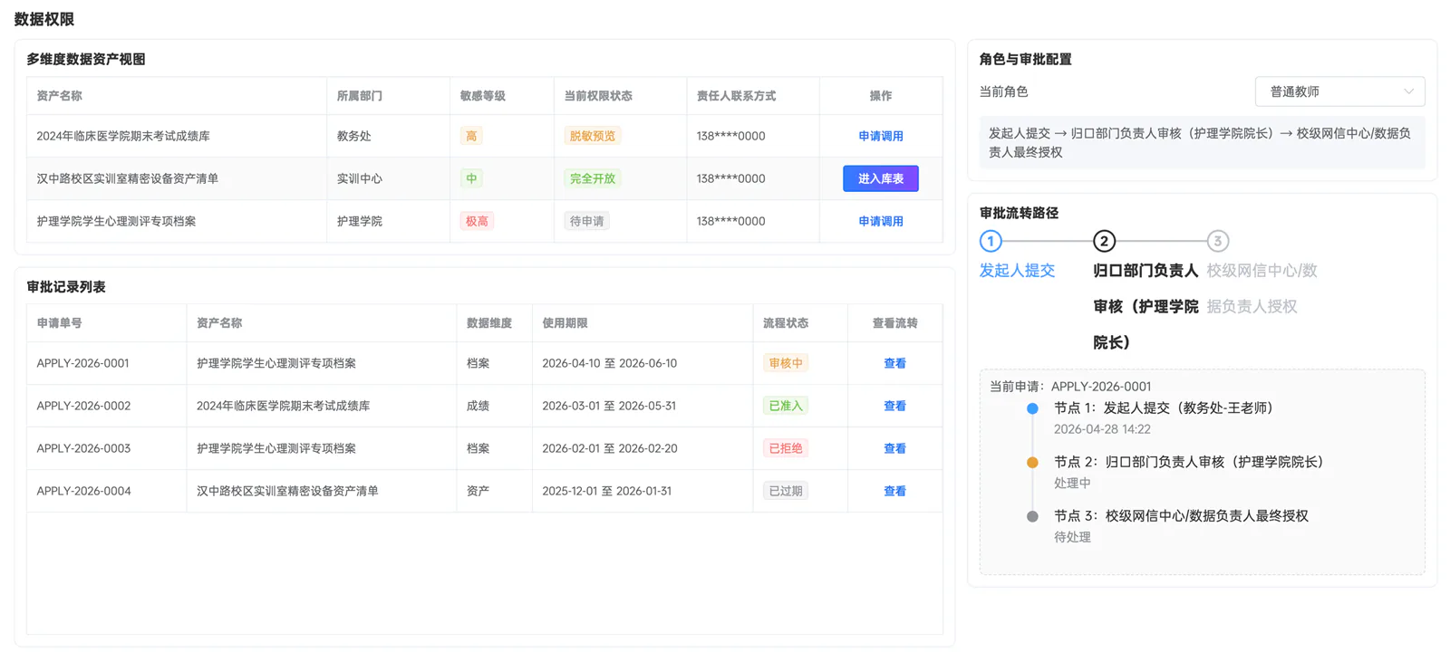Click asset name 汉中路校区实训室精密设备资产清单 in asset view
This screenshot has width=1450, height=652.
(127, 178)
